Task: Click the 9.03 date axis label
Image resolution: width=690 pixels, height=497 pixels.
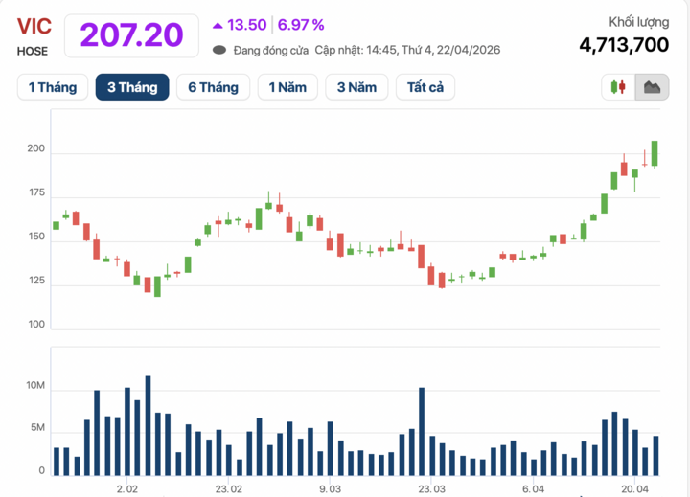Action: pos(330,488)
